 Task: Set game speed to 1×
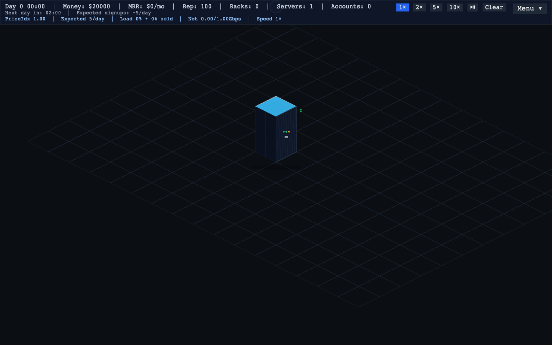coord(402,7)
